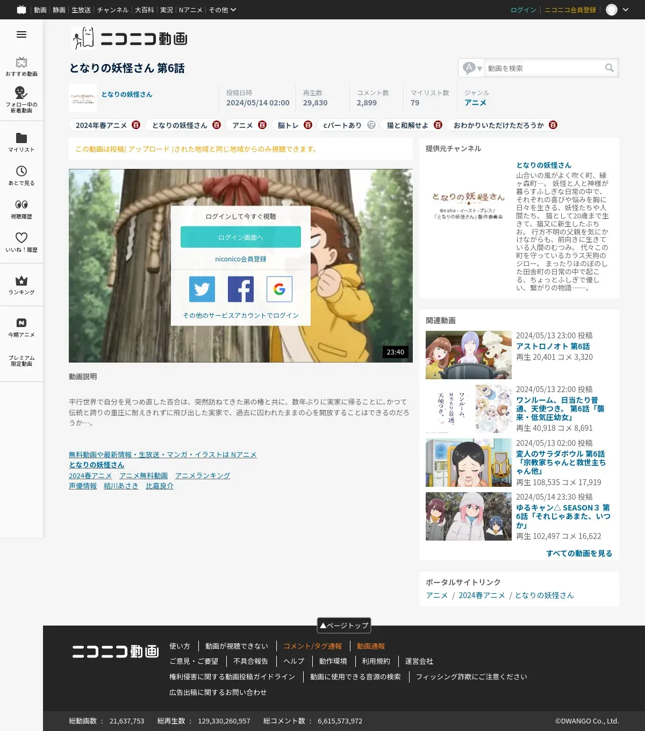Click the 2024年春アニメ tag
Image resolution: width=645 pixels, height=731 pixels.
coord(101,125)
